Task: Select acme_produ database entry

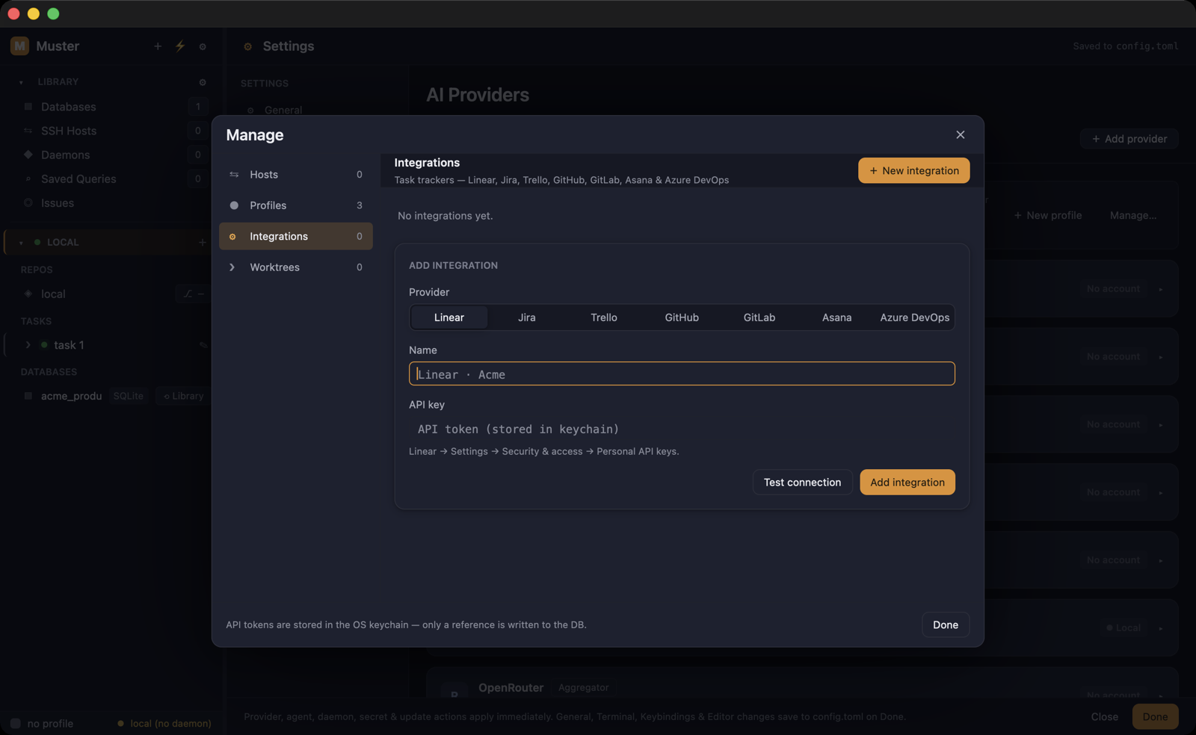Action: tap(71, 396)
